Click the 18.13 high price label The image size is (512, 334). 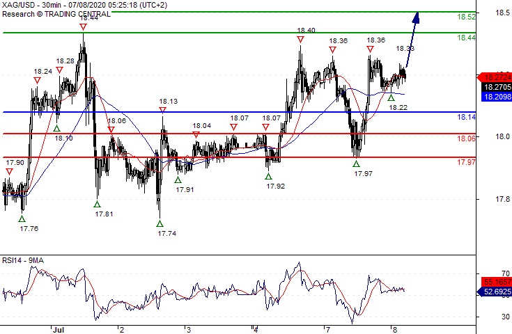point(169,102)
